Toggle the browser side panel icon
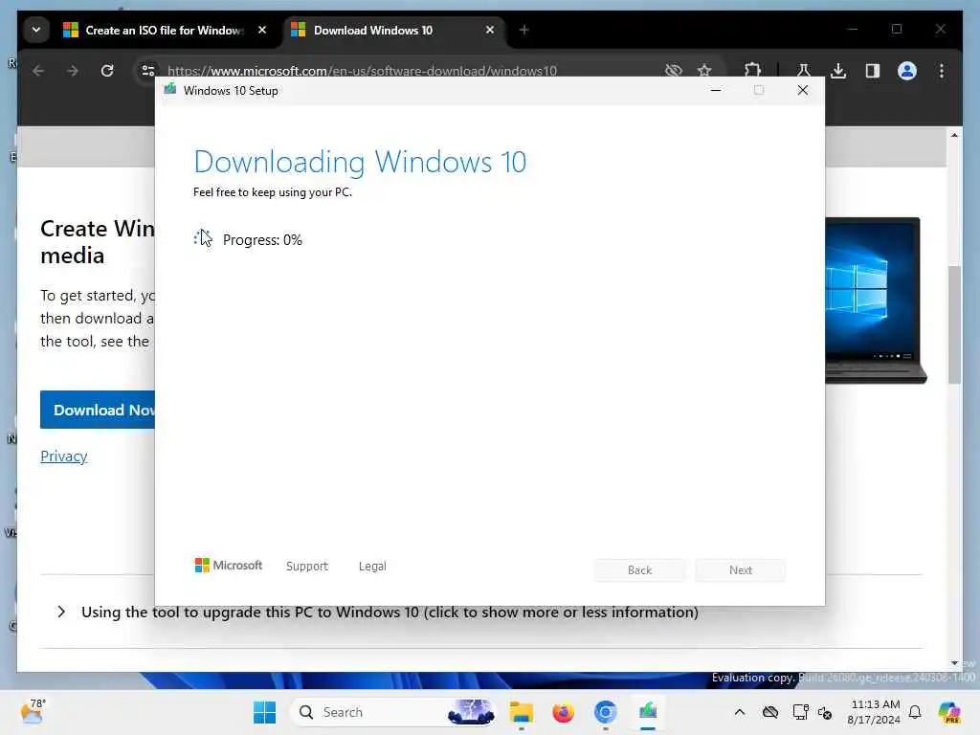The image size is (980, 735). coord(873,71)
